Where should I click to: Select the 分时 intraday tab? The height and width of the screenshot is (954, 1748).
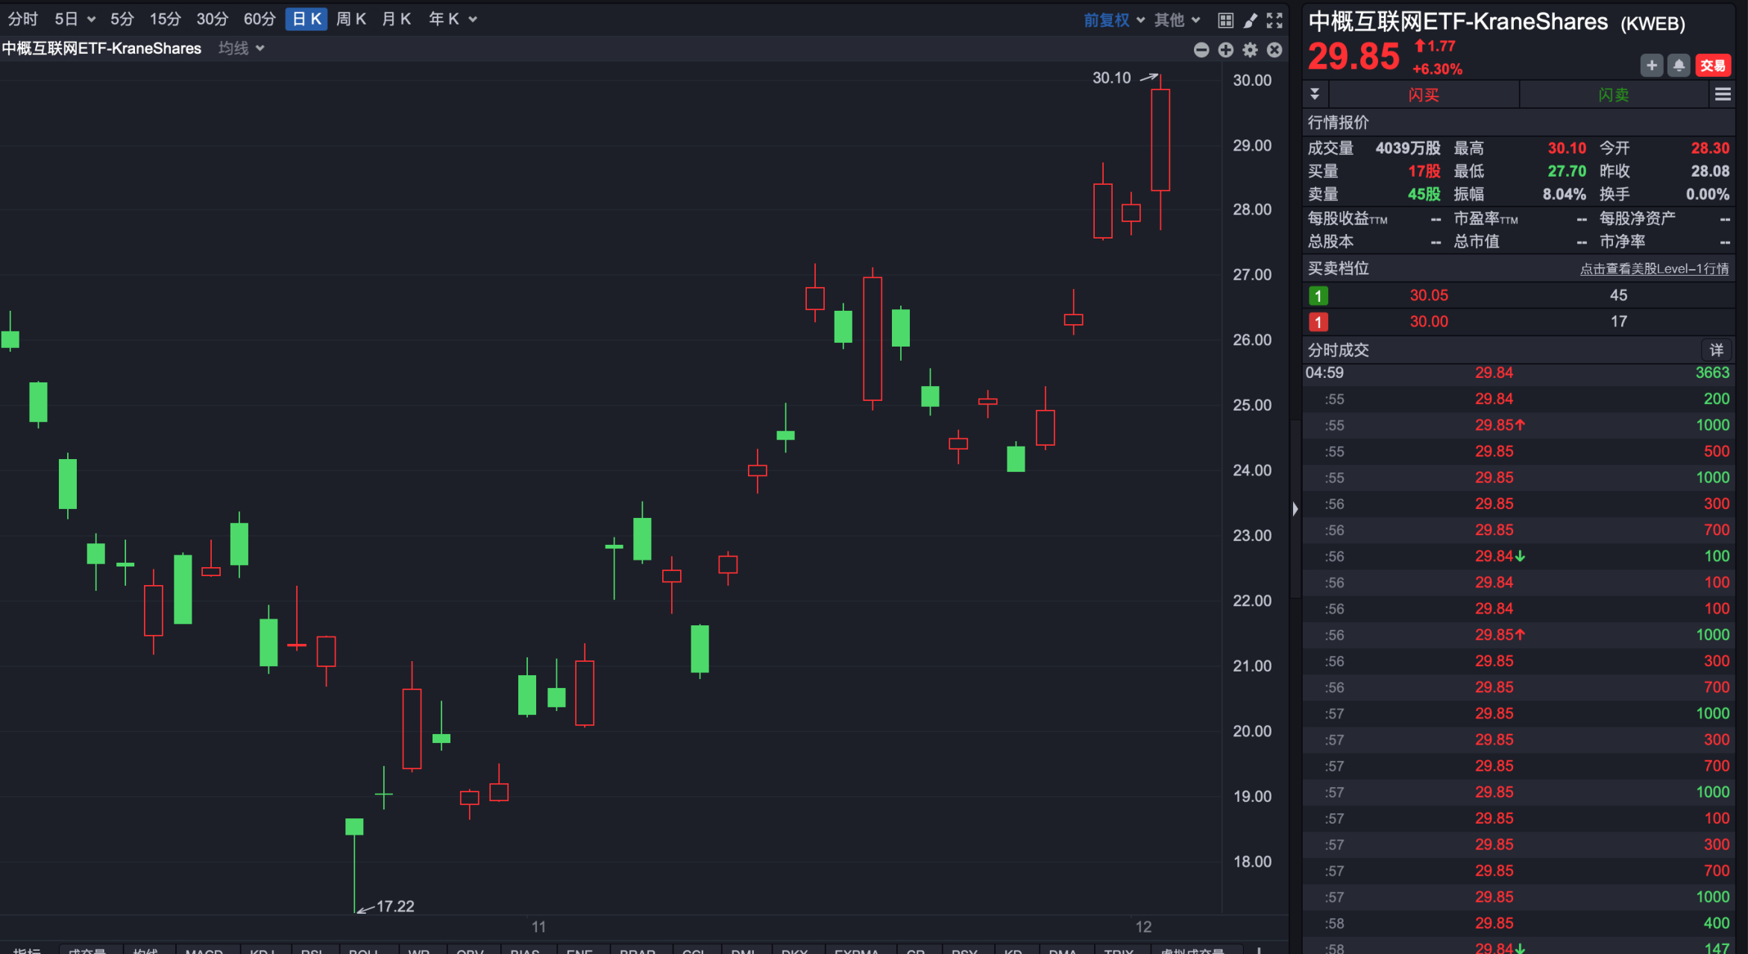(22, 19)
